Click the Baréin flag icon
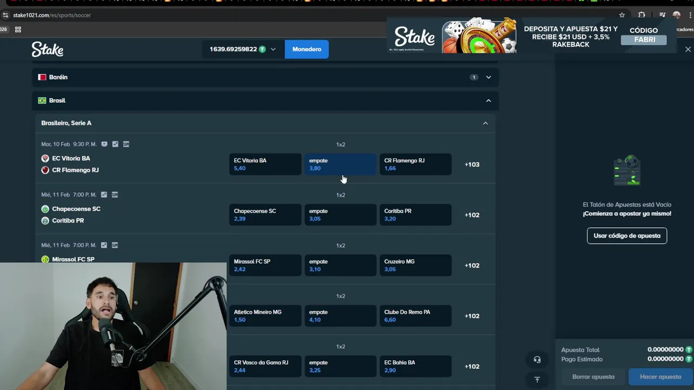Screen dimensions: 694x390 pyautogui.click(x=42, y=77)
